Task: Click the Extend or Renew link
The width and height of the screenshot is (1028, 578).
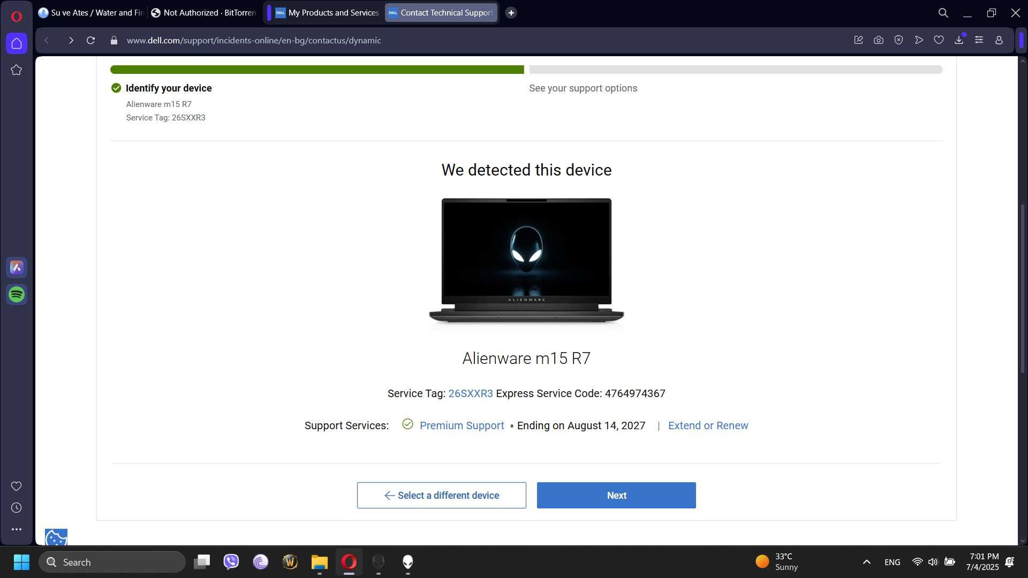Action: coord(708,425)
